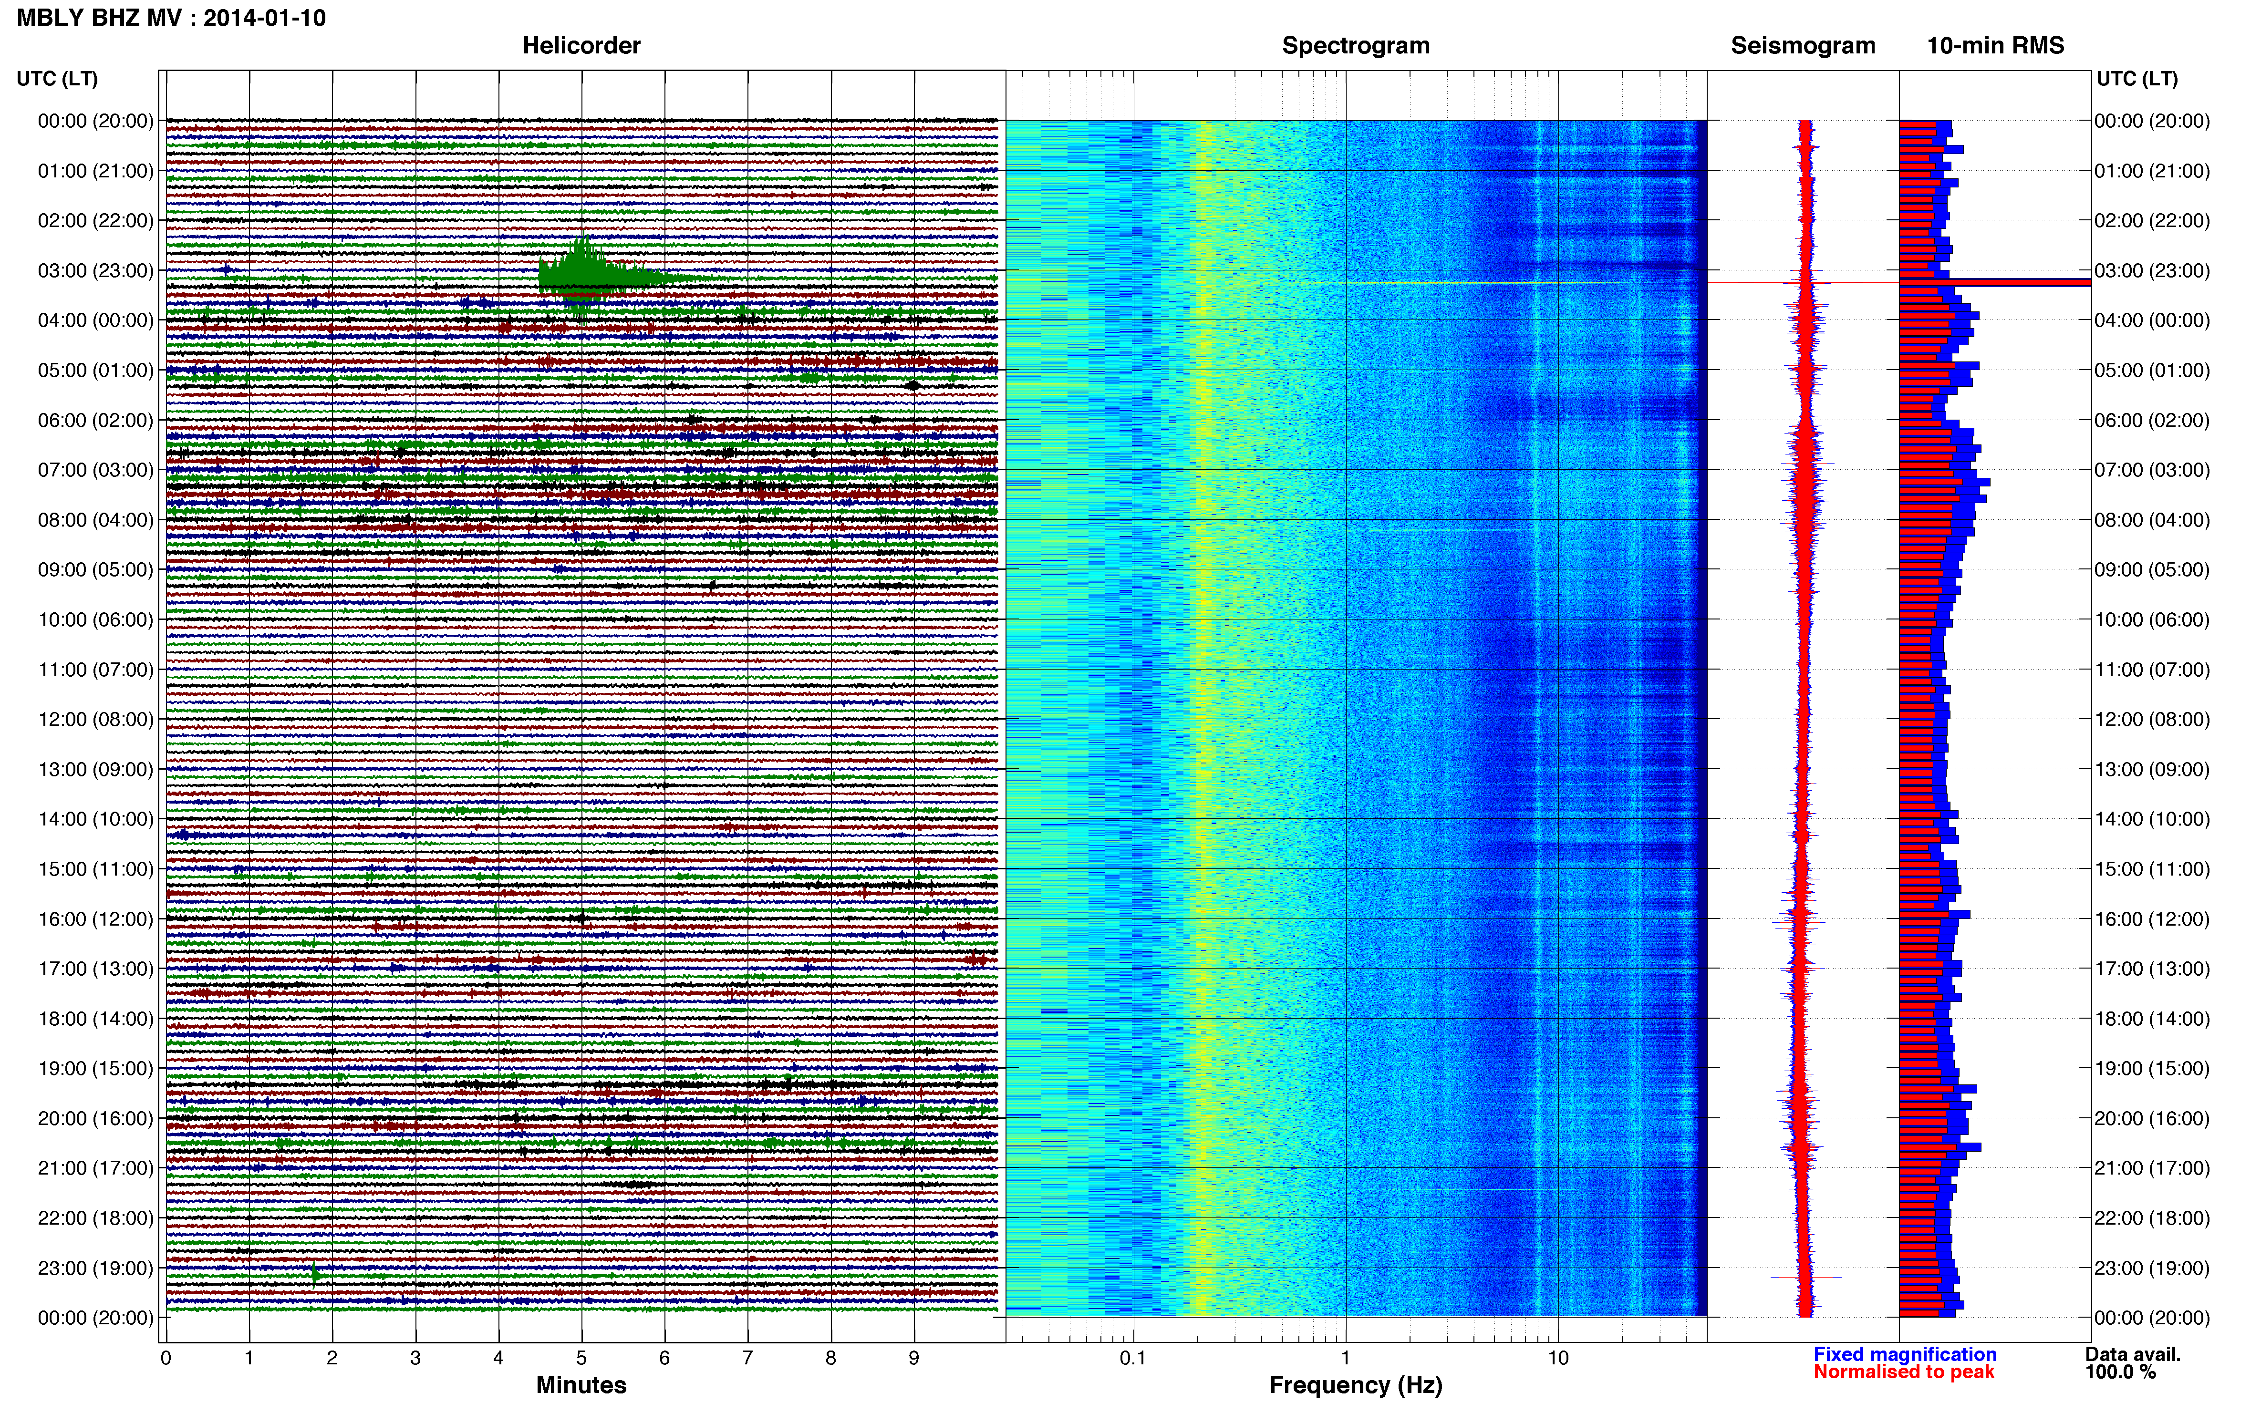Screen dimensions: 2261x1413
Task: Click the left '00:00 (20:00)' top time label
Action: pos(95,122)
